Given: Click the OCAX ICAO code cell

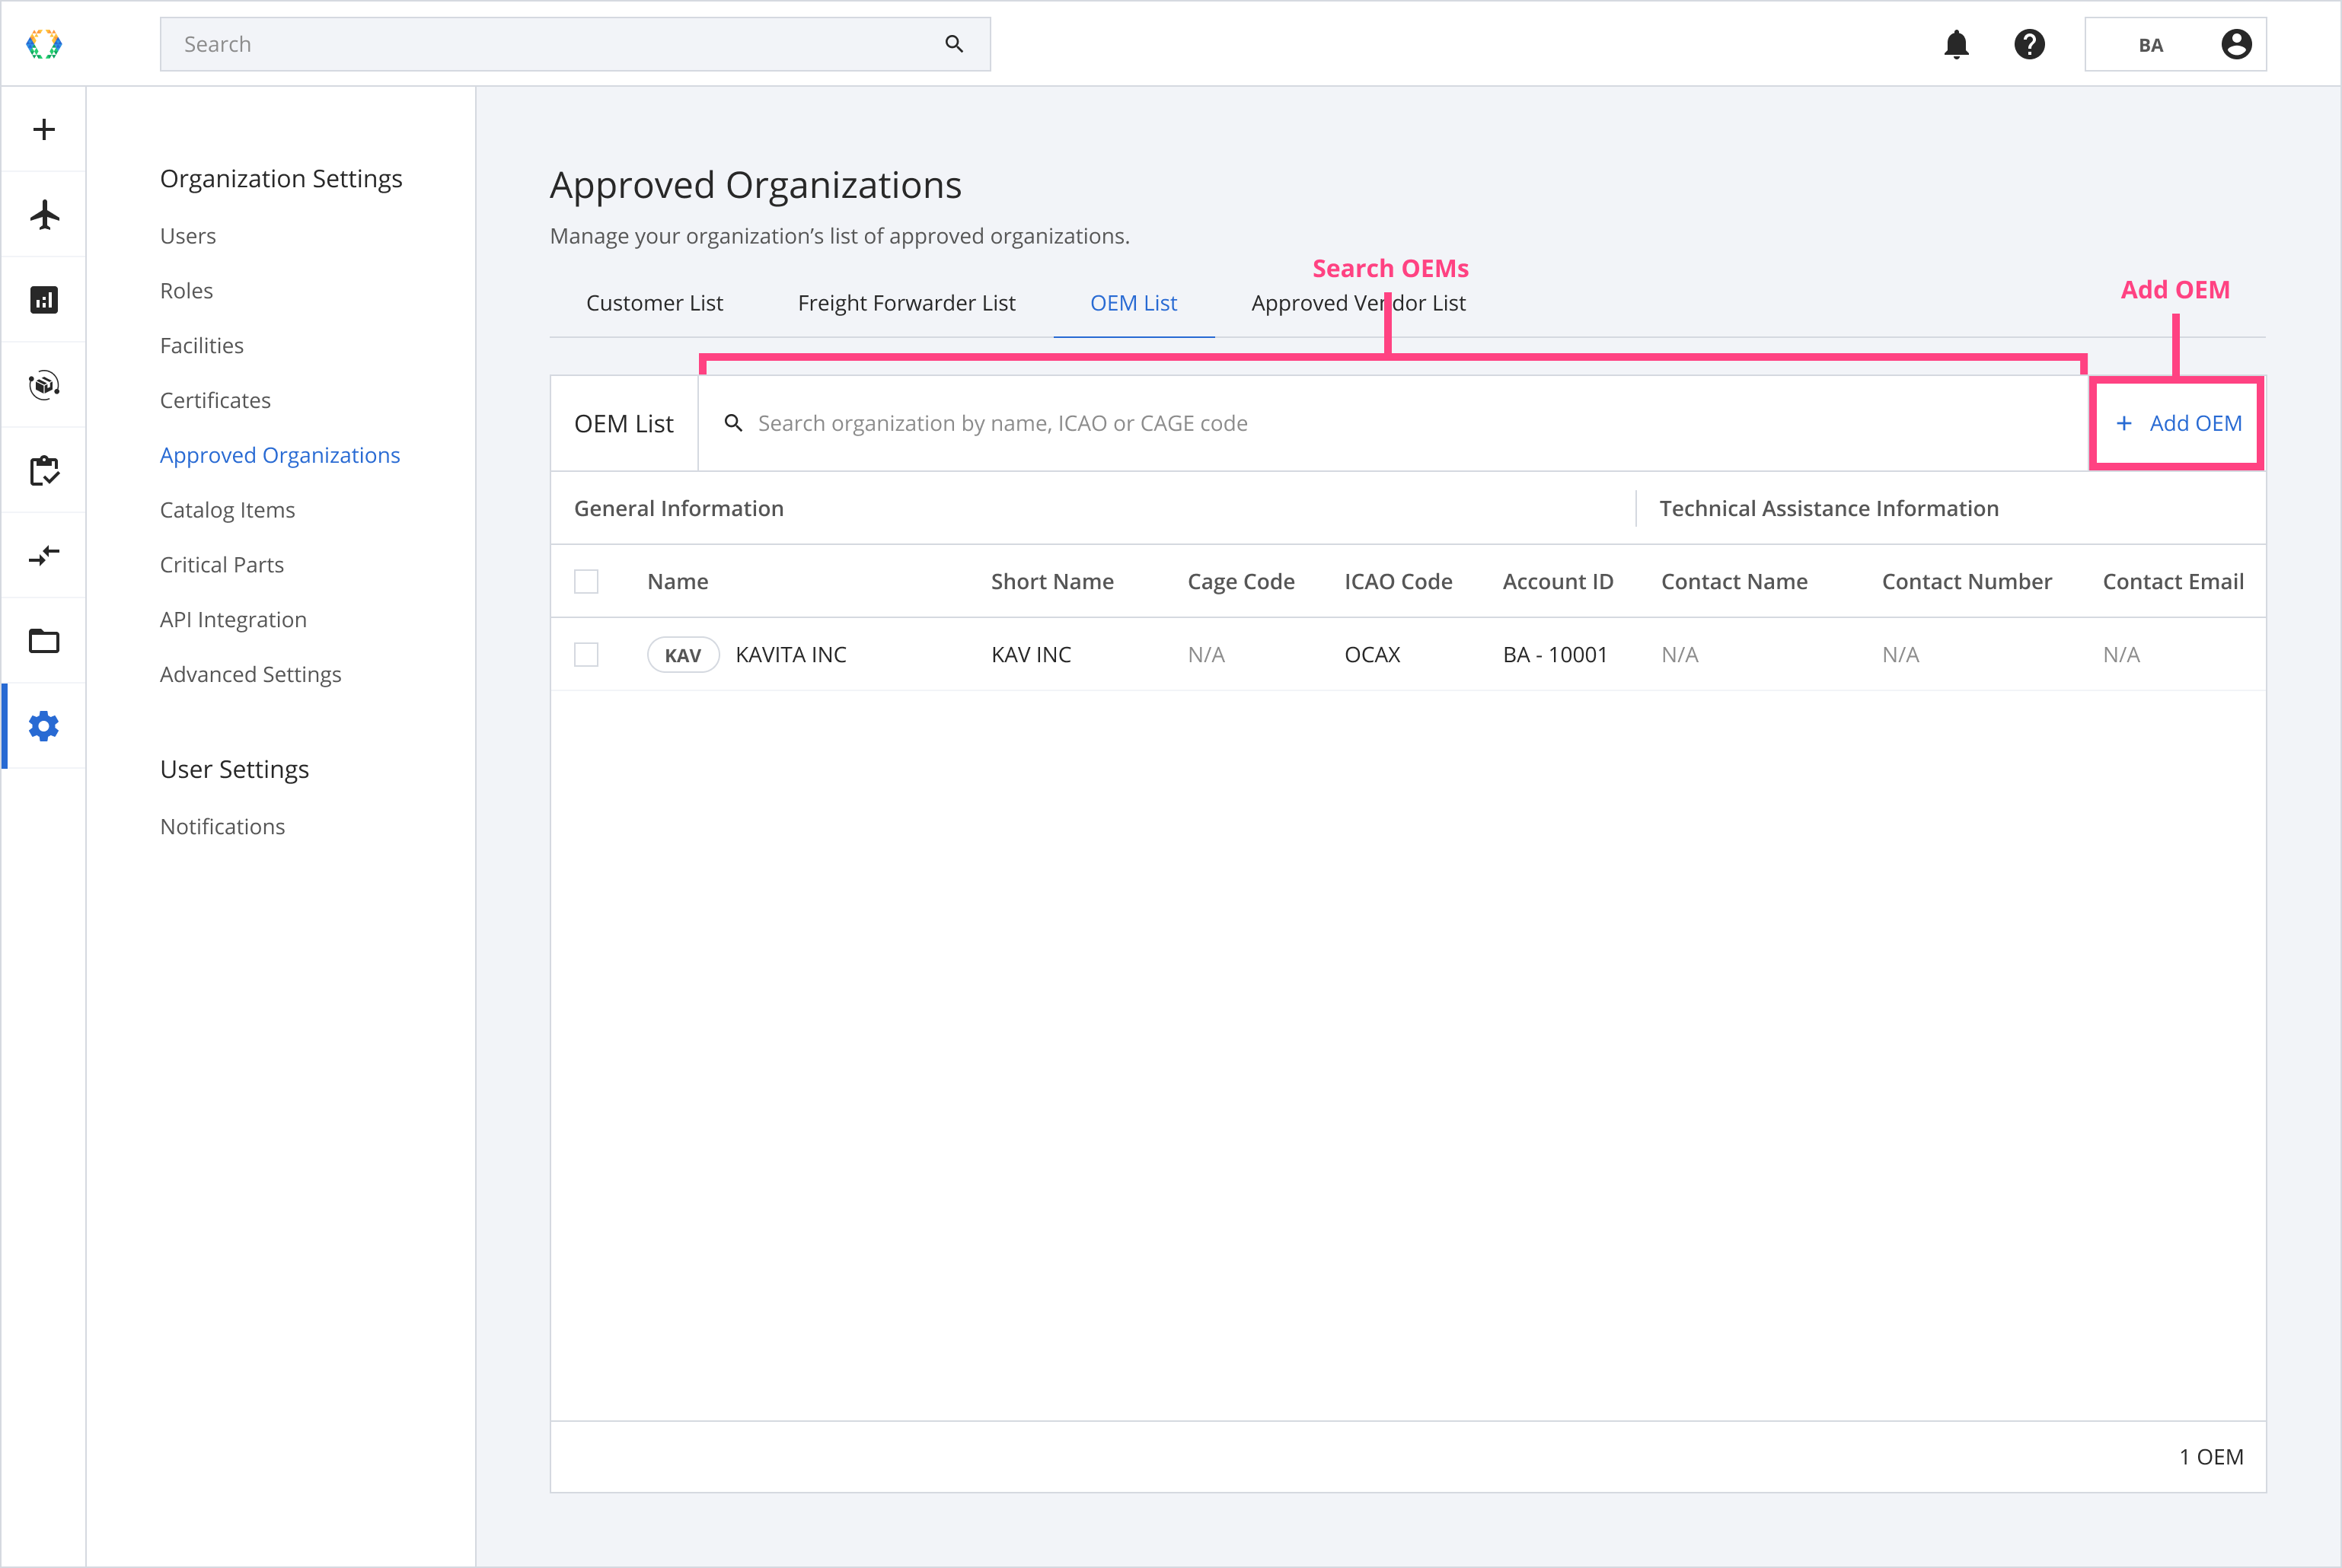Looking at the screenshot, I should tap(1372, 655).
